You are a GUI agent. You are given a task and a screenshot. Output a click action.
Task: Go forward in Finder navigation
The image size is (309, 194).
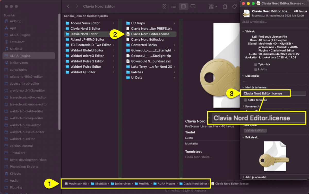point(77,6)
